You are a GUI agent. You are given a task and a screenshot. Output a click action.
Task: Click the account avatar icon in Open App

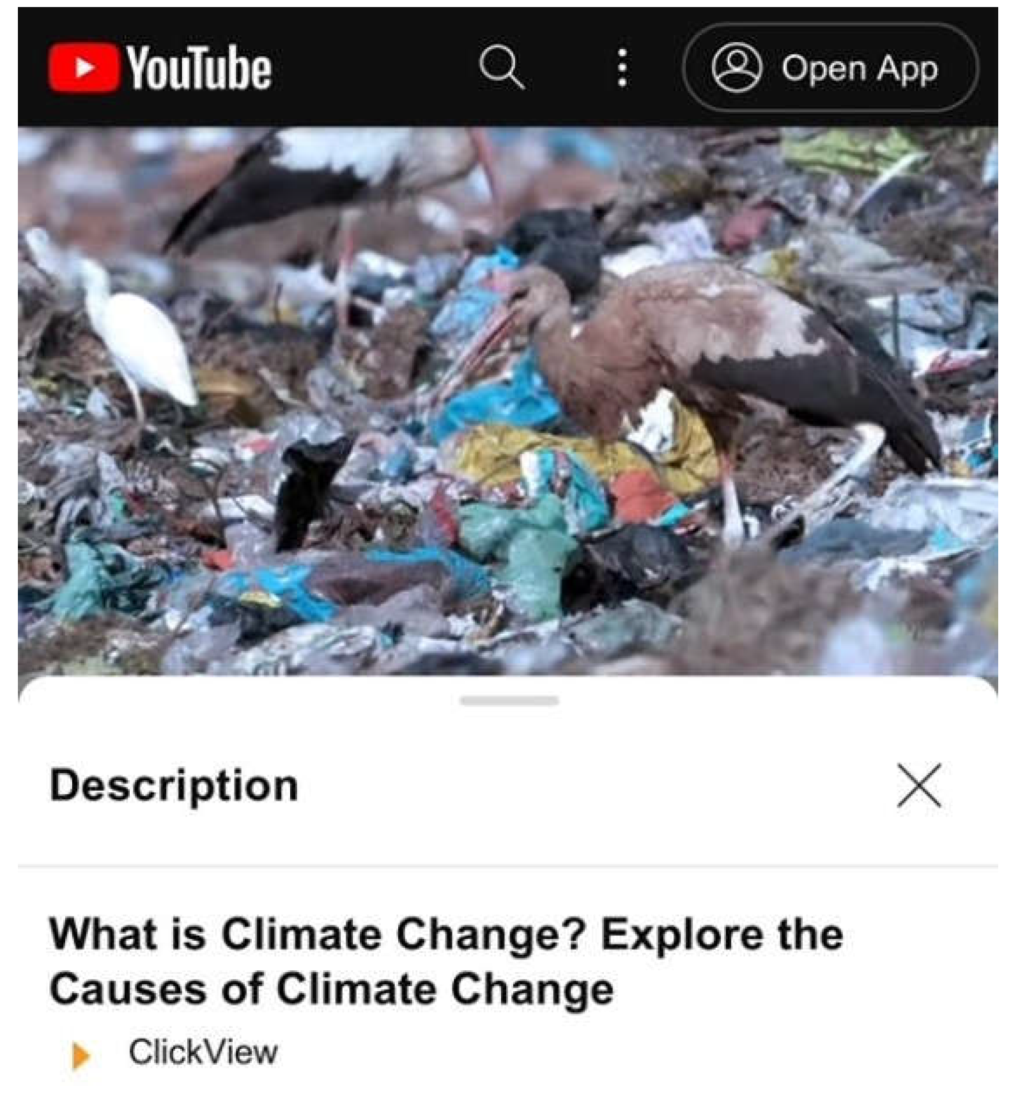[x=736, y=68]
